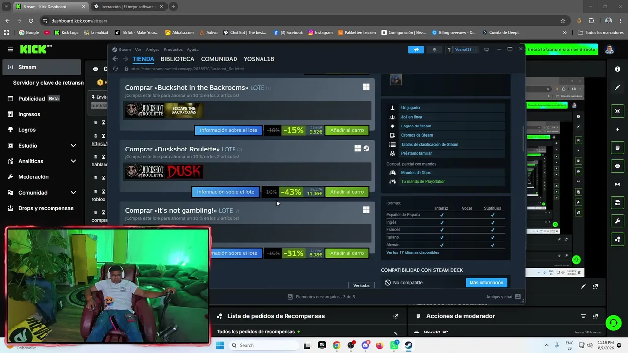This screenshot has height=353, width=628.
Task: Open WhatsApp from the Windows taskbar
Action: (394, 345)
